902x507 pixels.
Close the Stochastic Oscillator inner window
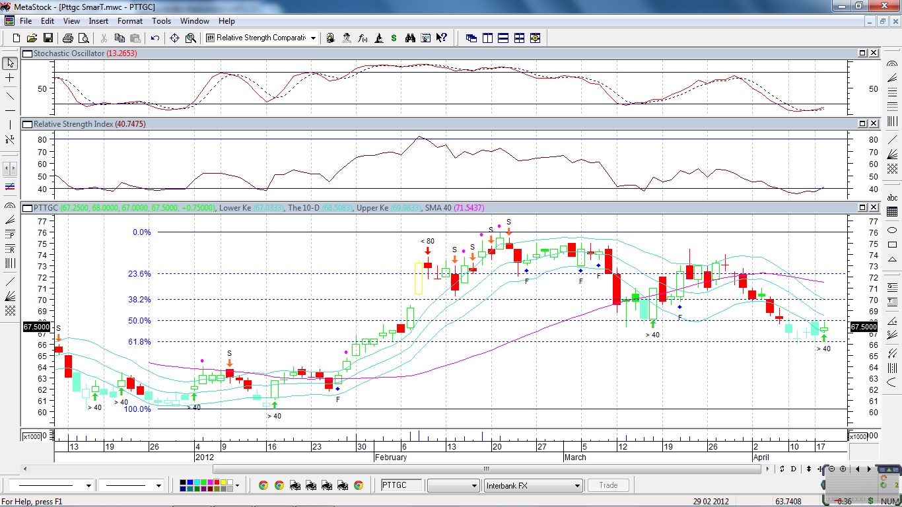coord(874,53)
